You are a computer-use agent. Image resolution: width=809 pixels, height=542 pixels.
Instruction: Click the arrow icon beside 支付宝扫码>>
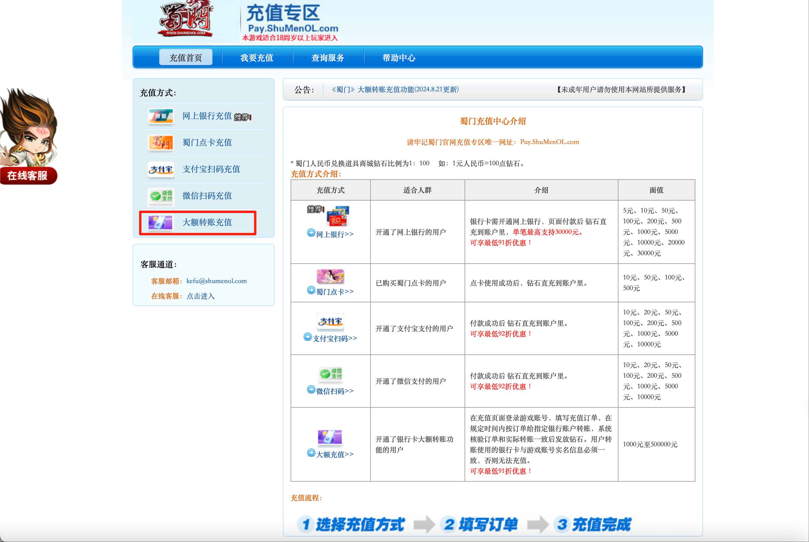tap(308, 337)
